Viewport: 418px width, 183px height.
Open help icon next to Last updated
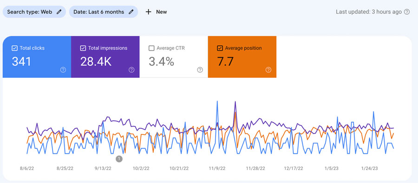click(x=407, y=12)
